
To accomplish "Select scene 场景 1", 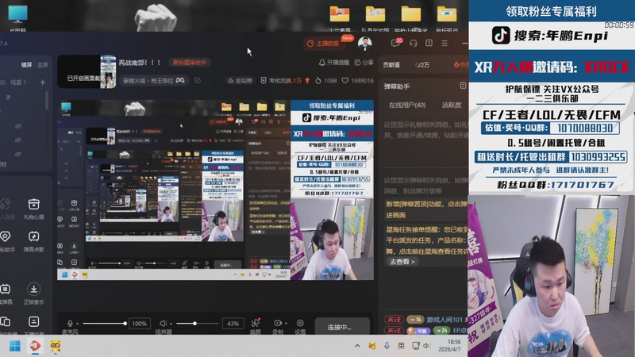I will (x=18, y=83).
